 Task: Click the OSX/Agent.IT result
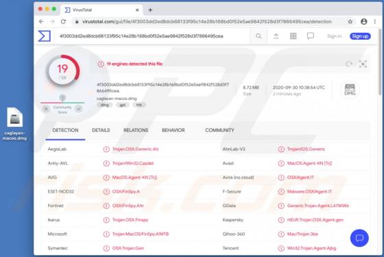(x=300, y=178)
